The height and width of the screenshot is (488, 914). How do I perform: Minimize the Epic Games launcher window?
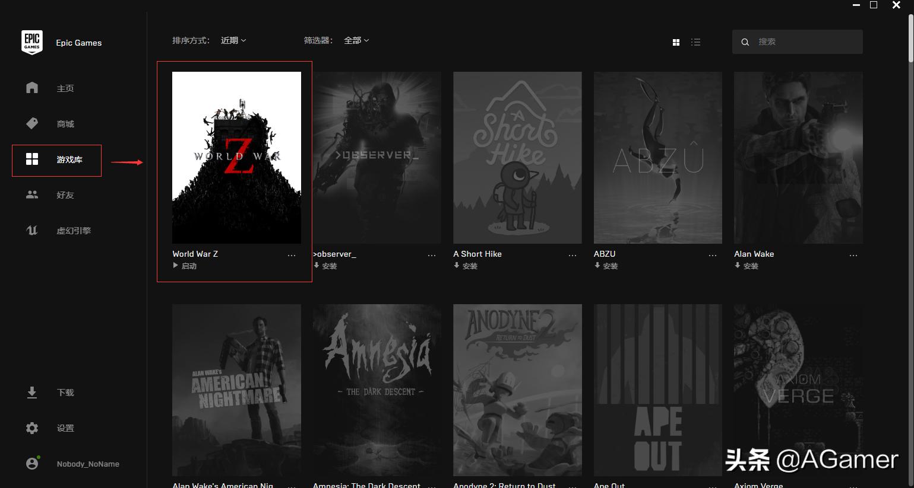[856, 5]
